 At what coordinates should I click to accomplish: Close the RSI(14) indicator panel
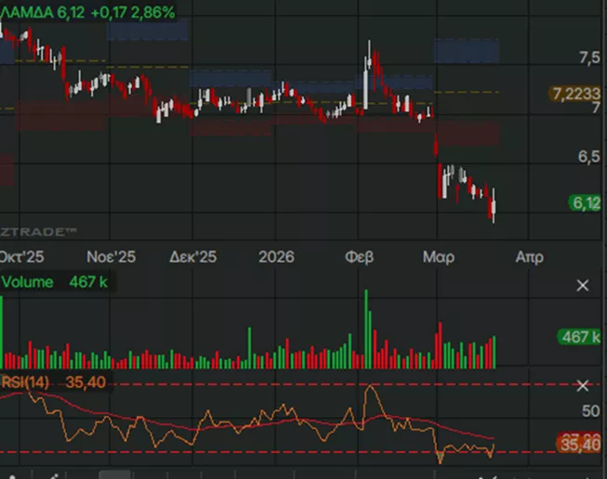click(583, 385)
